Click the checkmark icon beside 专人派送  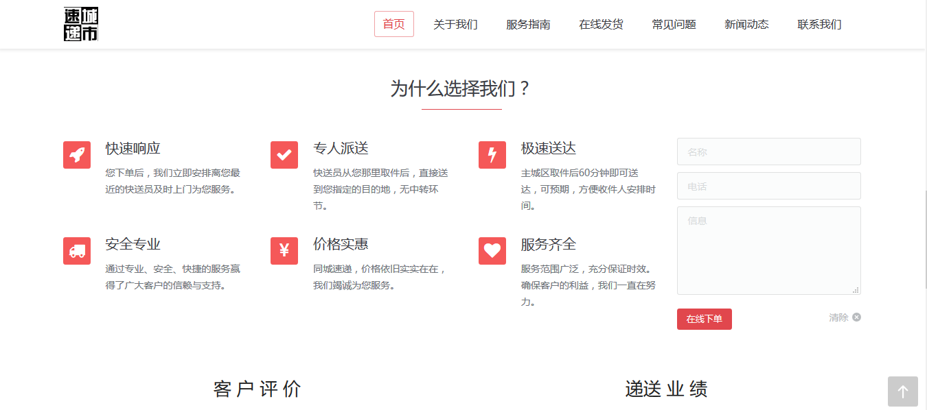(284, 155)
